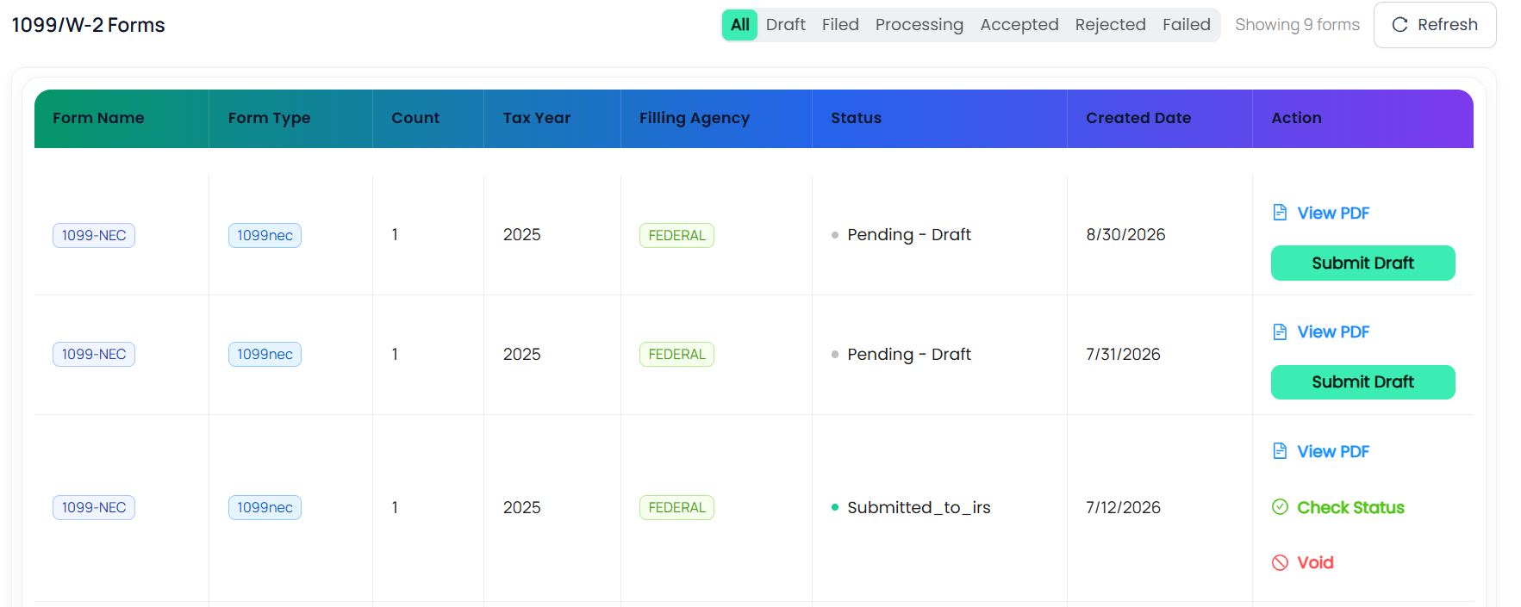This screenshot has width=1521, height=607.
Task: Submit the draft created 8/30/2026
Action: coord(1363,263)
